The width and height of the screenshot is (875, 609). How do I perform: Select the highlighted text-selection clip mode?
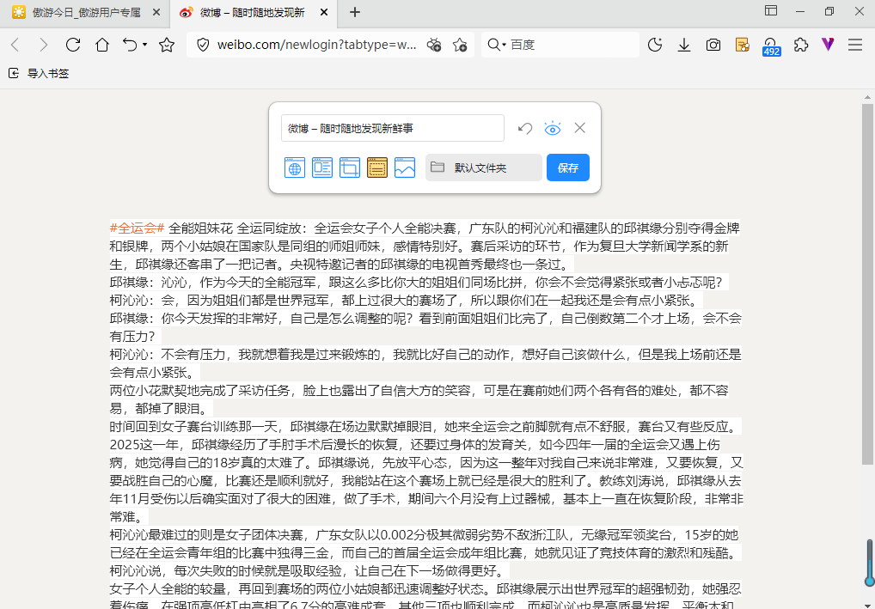pyautogui.click(x=377, y=167)
